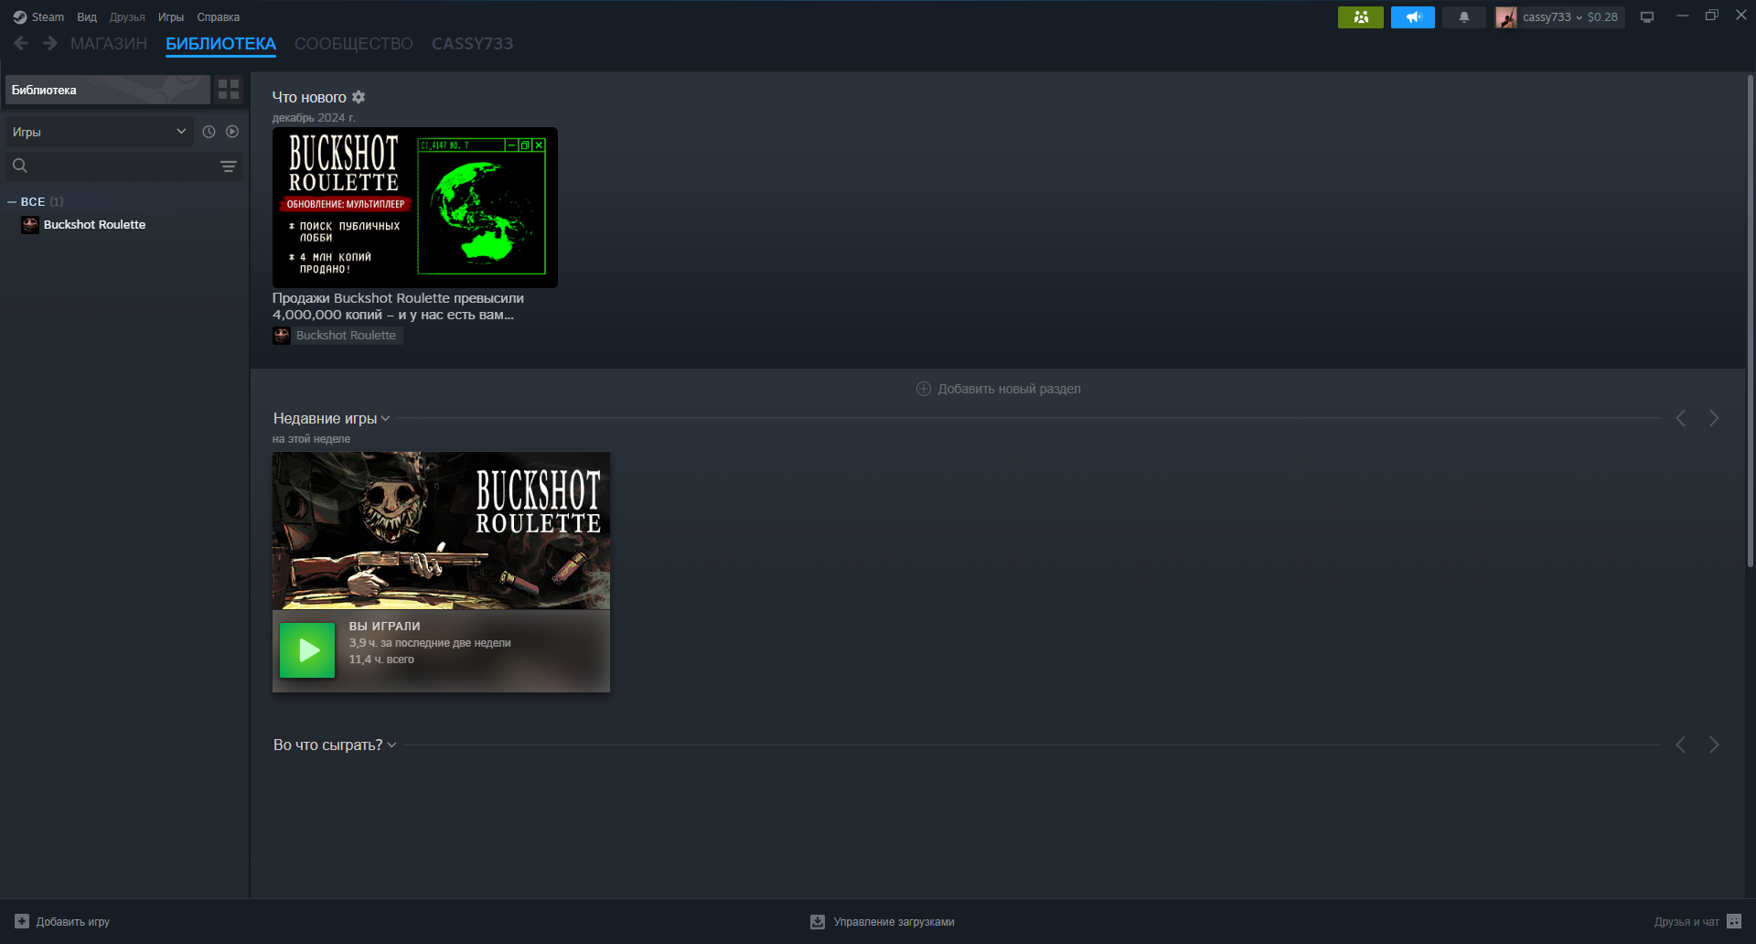This screenshot has width=1756, height=944.
Task: Previous page arrow in Недавние игры
Action: click(x=1681, y=418)
